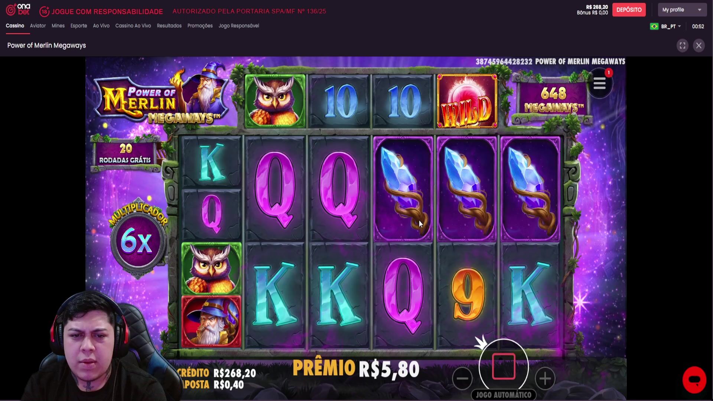
Task: Click the 18+ responsible gaming badge
Action: 44,12
